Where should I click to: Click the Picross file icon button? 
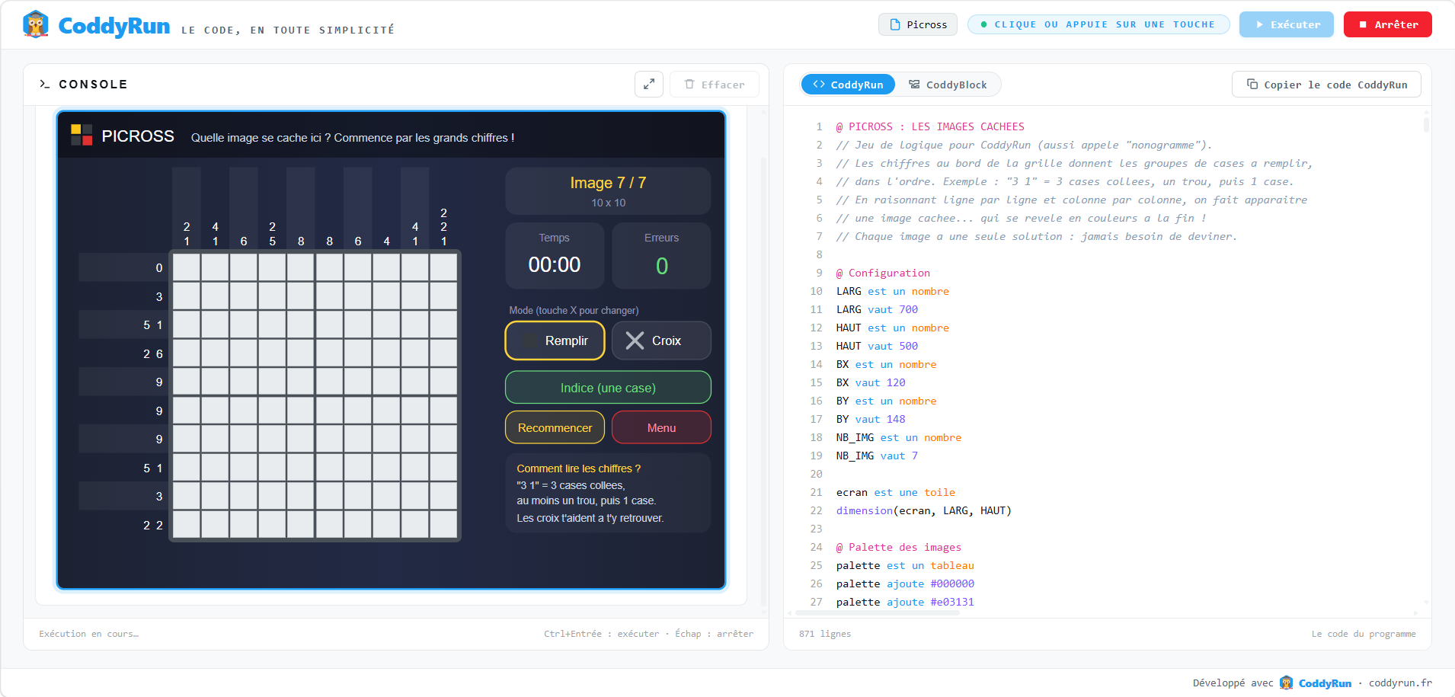click(918, 24)
